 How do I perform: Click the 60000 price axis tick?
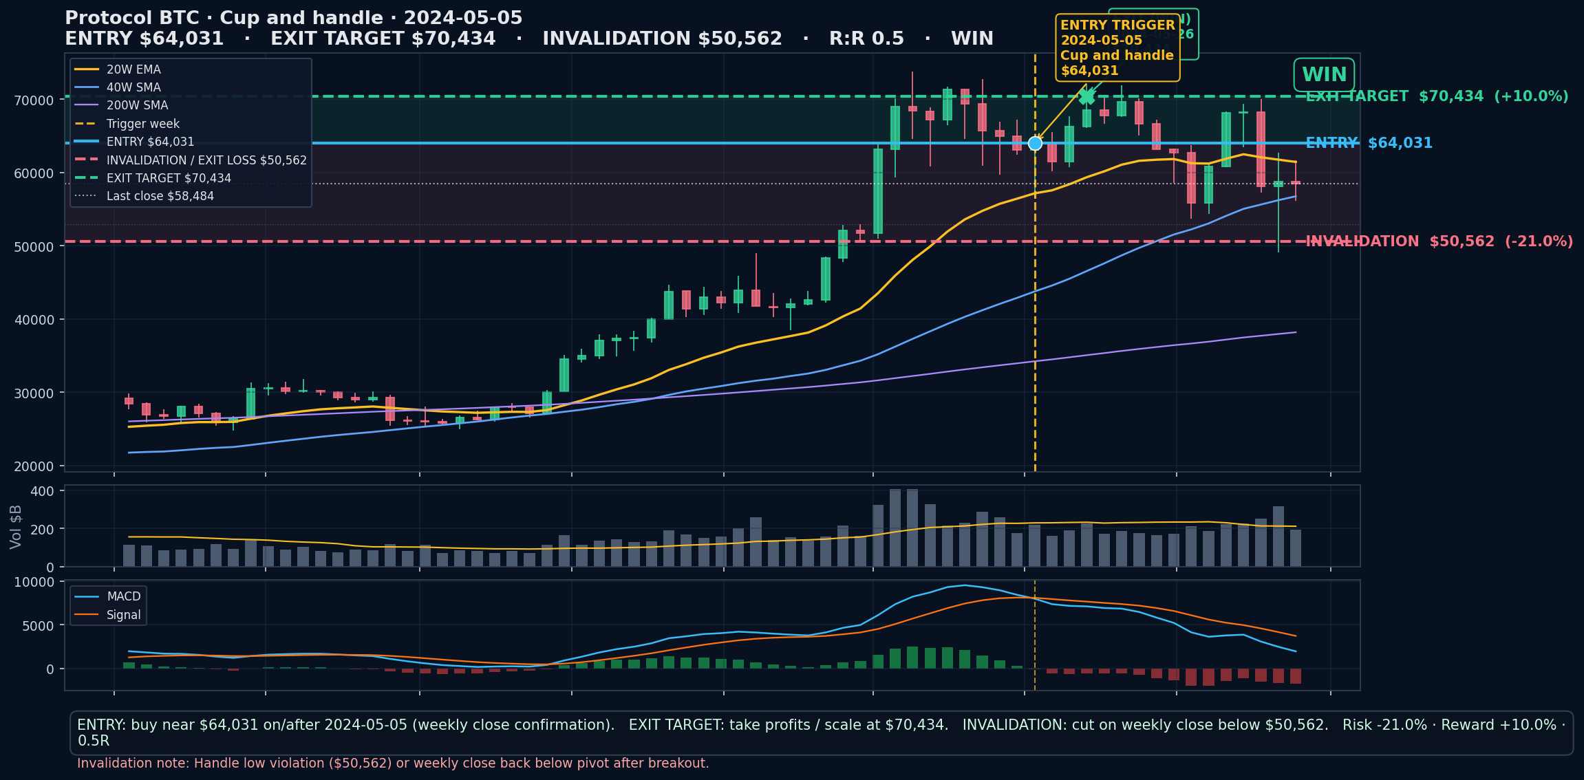click(x=34, y=173)
